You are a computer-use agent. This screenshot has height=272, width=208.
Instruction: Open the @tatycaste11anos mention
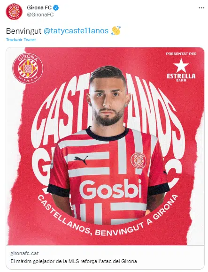click(76, 30)
